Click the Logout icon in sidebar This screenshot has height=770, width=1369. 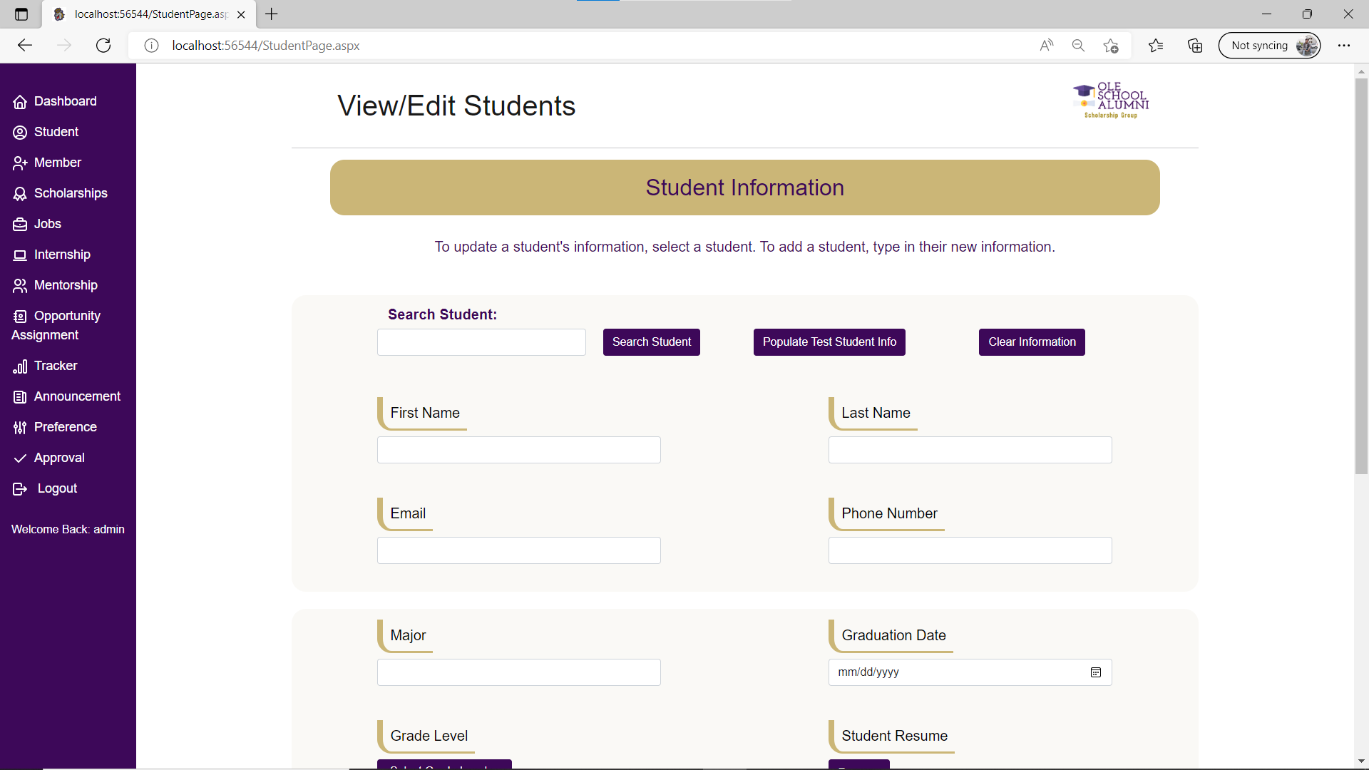point(20,489)
